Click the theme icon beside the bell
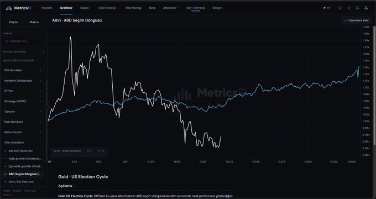376x199 pixels. 349,8
